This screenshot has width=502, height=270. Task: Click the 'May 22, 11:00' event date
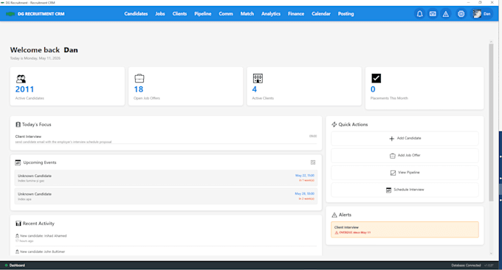click(304, 176)
